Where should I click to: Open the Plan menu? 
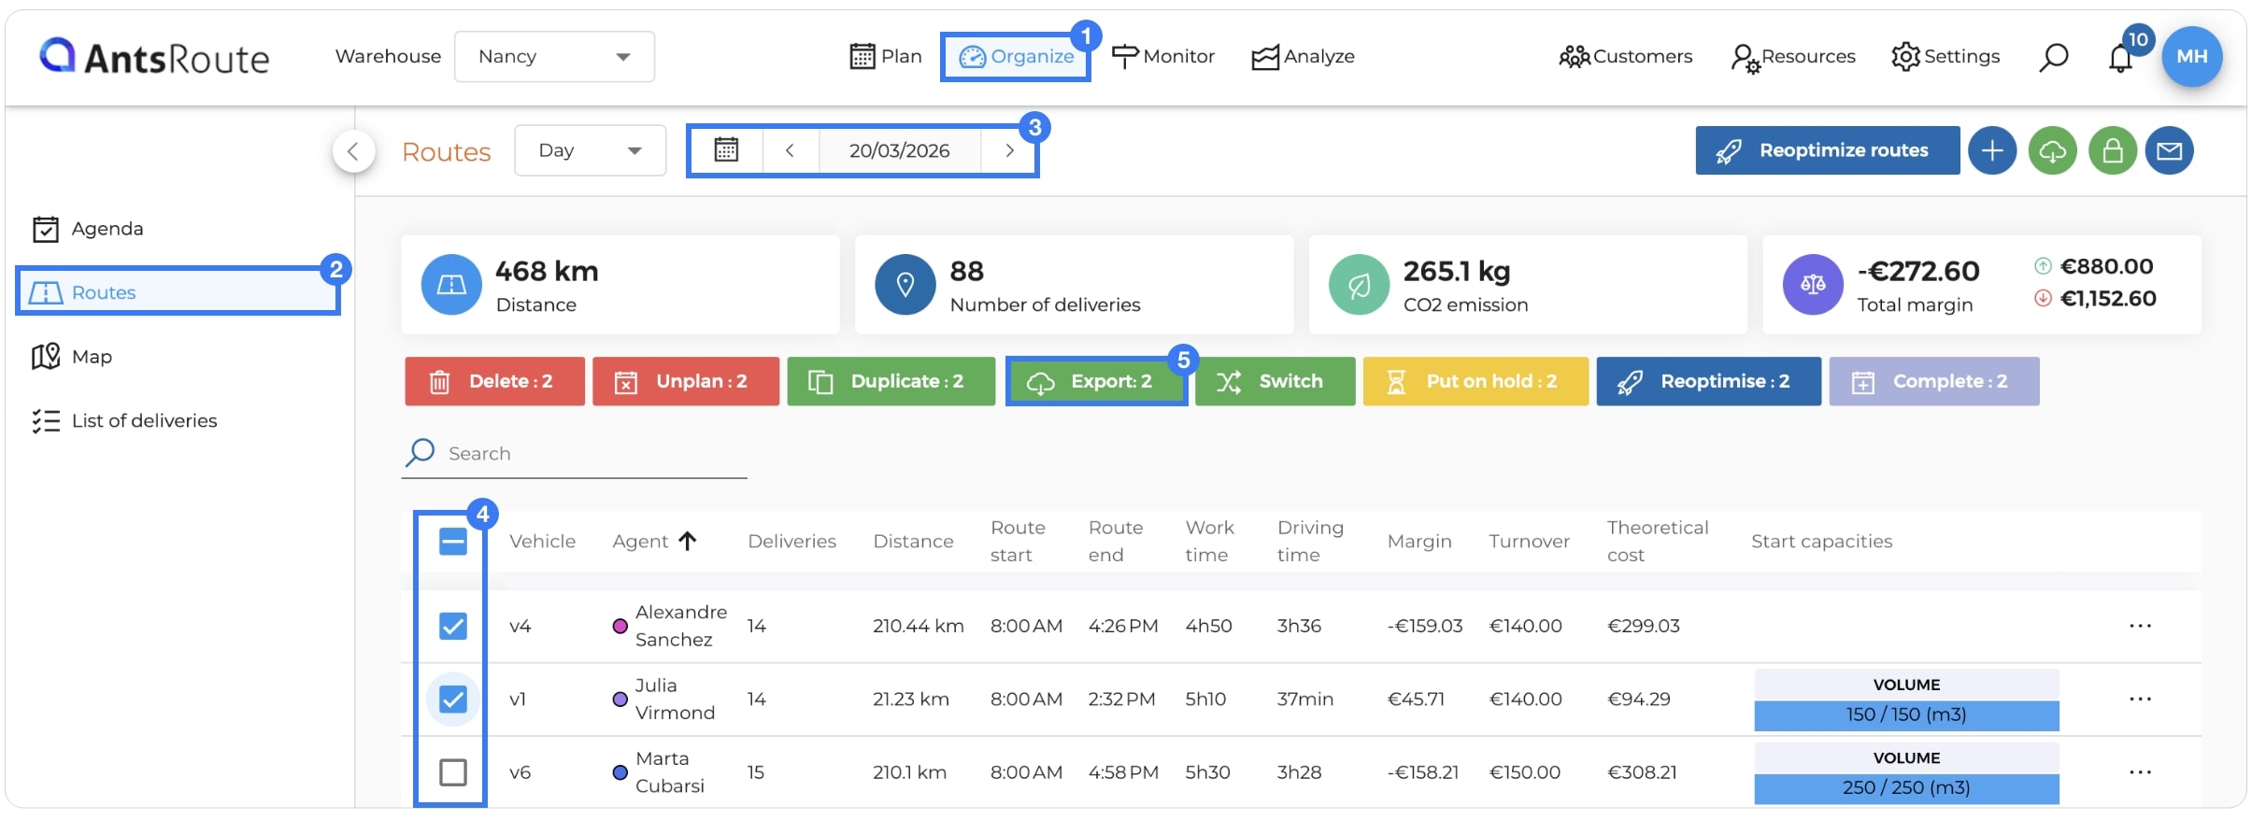tap(885, 57)
